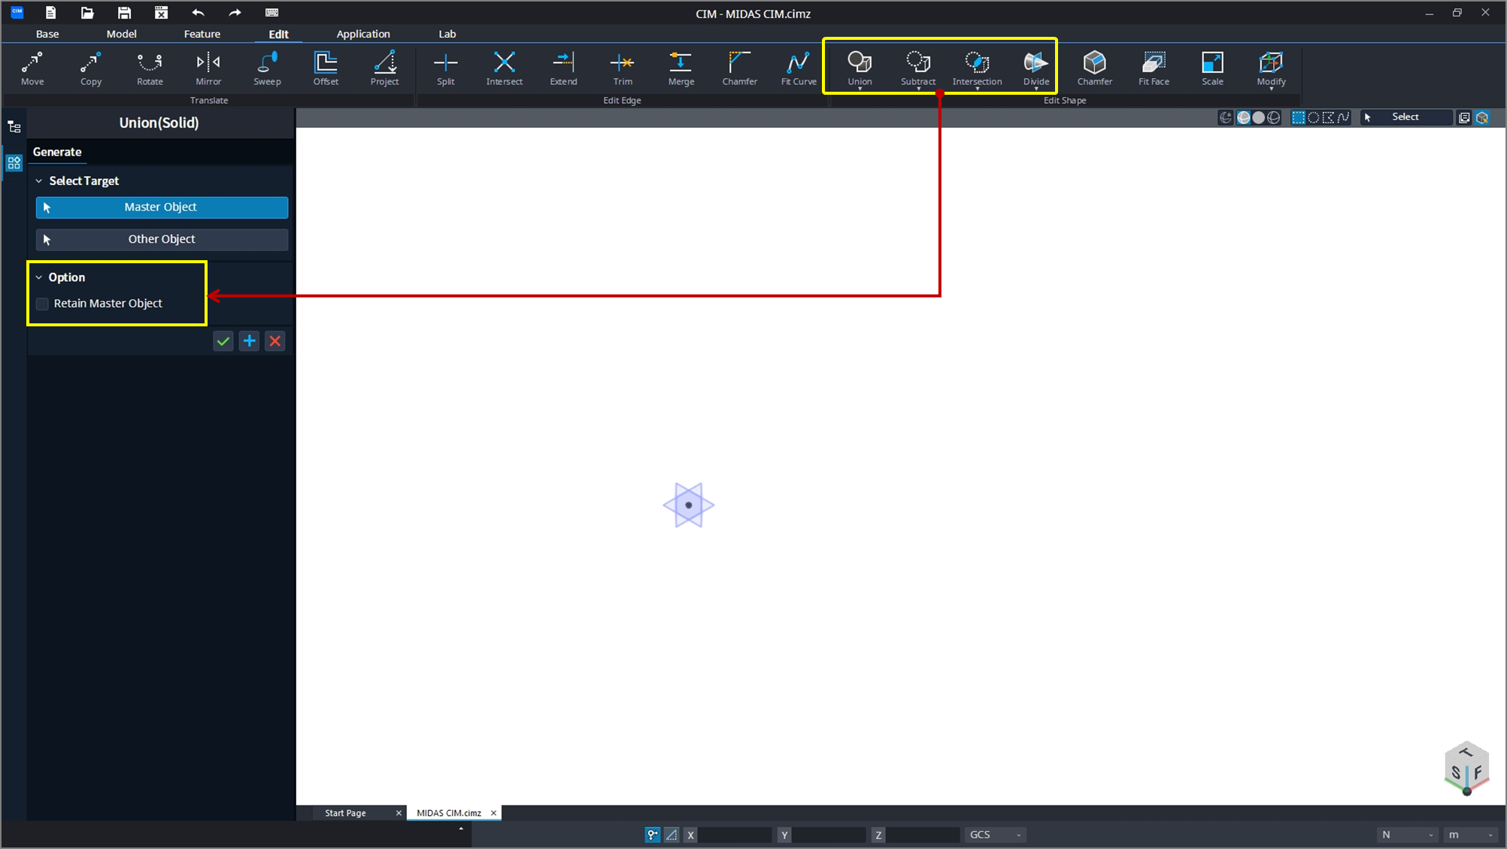Viewport: 1507px width, 849px height.
Task: Toggle auto rotation view globe icon
Action: [1226, 117]
